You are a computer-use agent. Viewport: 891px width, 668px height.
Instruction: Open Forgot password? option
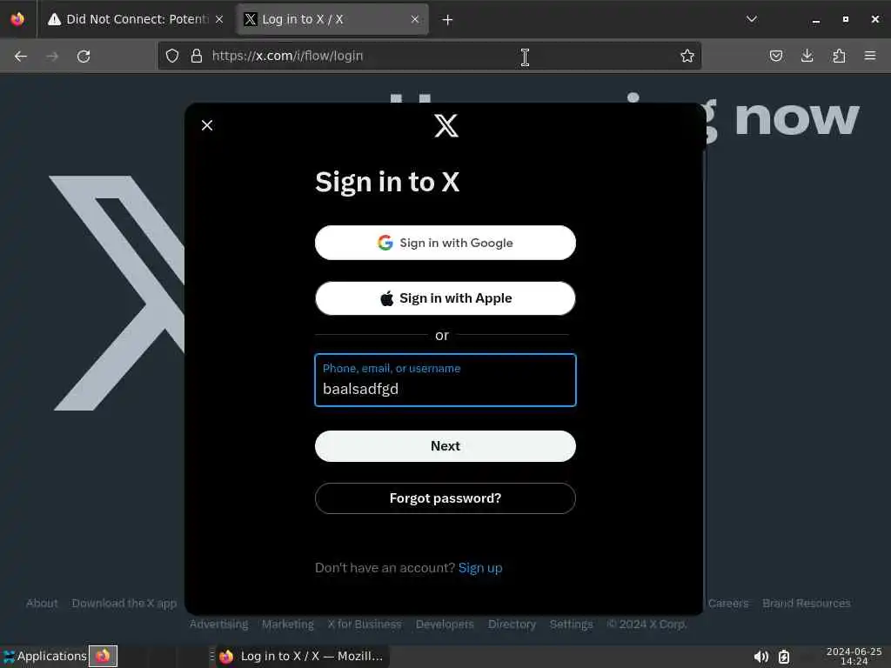click(x=445, y=498)
